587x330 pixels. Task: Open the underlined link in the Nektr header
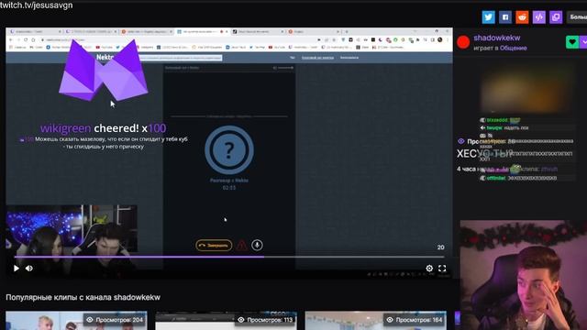pos(317,58)
